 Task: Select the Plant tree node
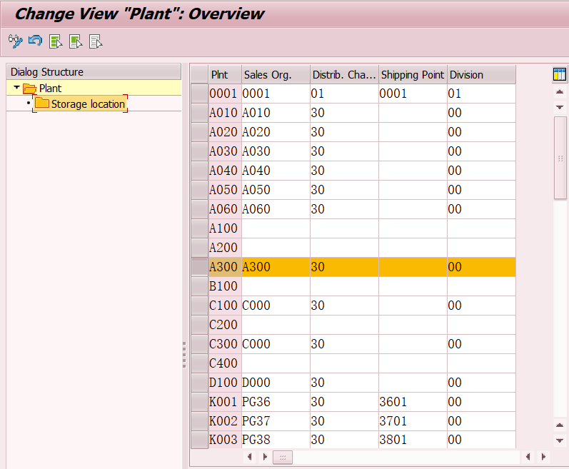50,88
